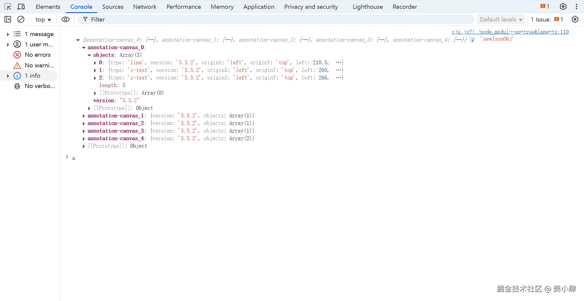584x301 pixels.
Task: Activate the inspect element picker icon
Action: (8, 7)
